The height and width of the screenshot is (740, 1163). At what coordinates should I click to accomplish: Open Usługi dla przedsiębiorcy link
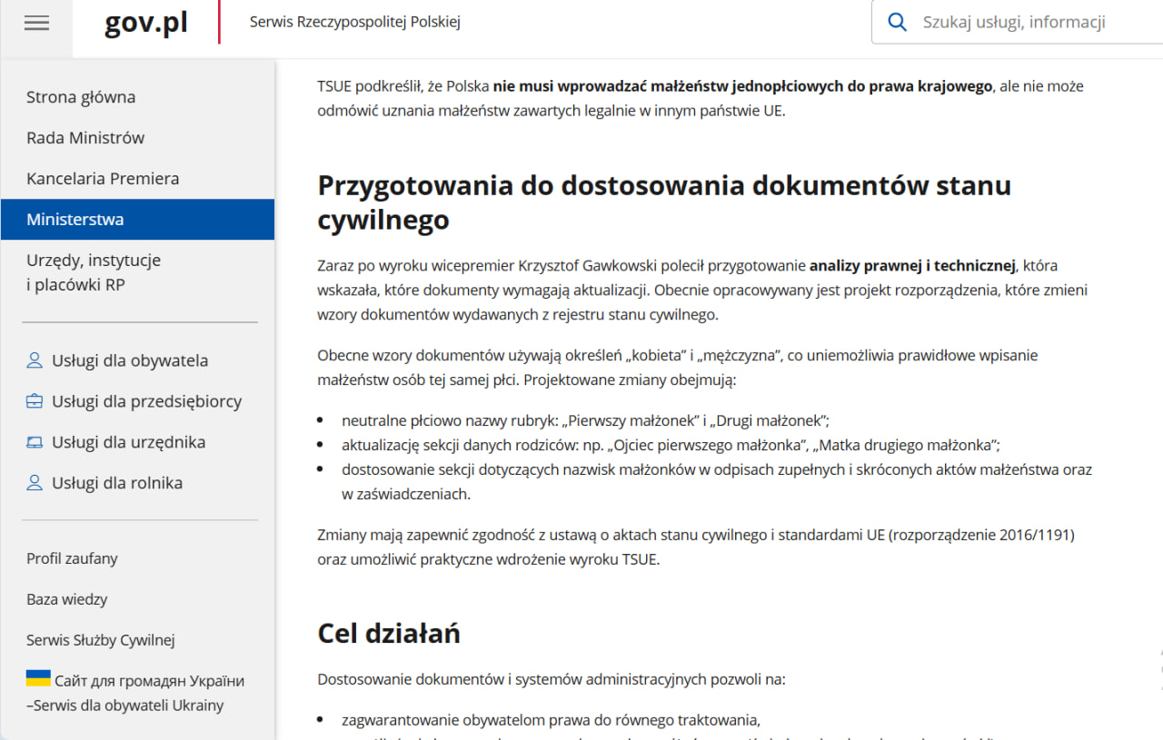click(147, 401)
